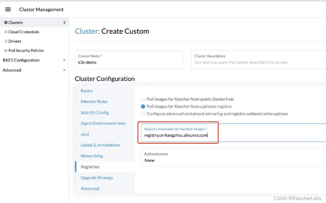Click the Registry hostname input field
Viewport: 326px width, 203px height.
pos(232,135)
